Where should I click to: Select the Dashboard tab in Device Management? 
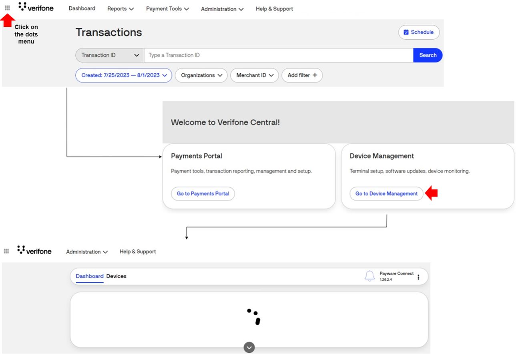coord(90,276)
